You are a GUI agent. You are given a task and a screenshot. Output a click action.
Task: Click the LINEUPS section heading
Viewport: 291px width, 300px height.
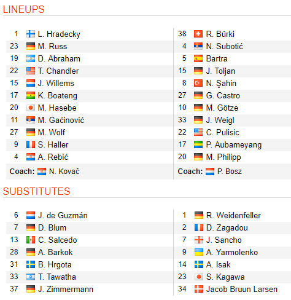pos(24,9)
